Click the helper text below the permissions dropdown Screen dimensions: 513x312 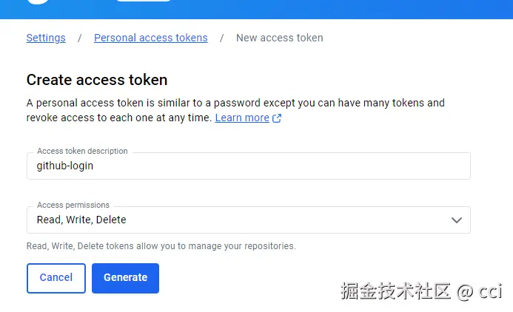tap(161, 246)
